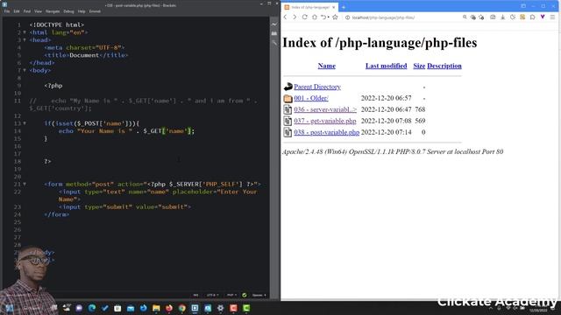Open the Help menu in Brackets

[82, 11]
